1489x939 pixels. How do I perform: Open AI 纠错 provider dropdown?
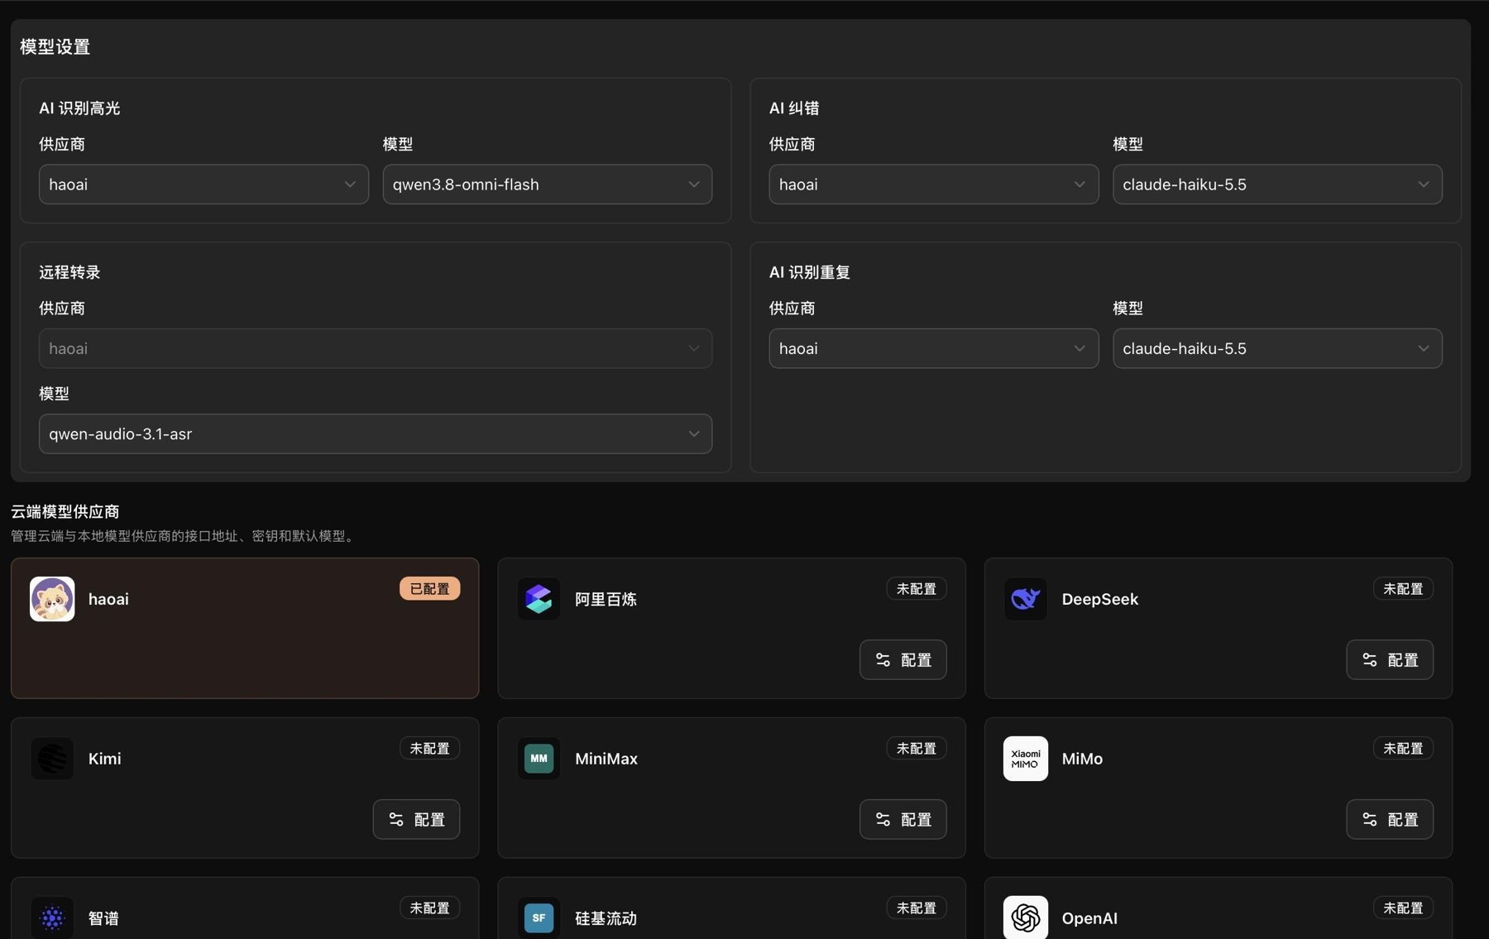coord(933,184)
